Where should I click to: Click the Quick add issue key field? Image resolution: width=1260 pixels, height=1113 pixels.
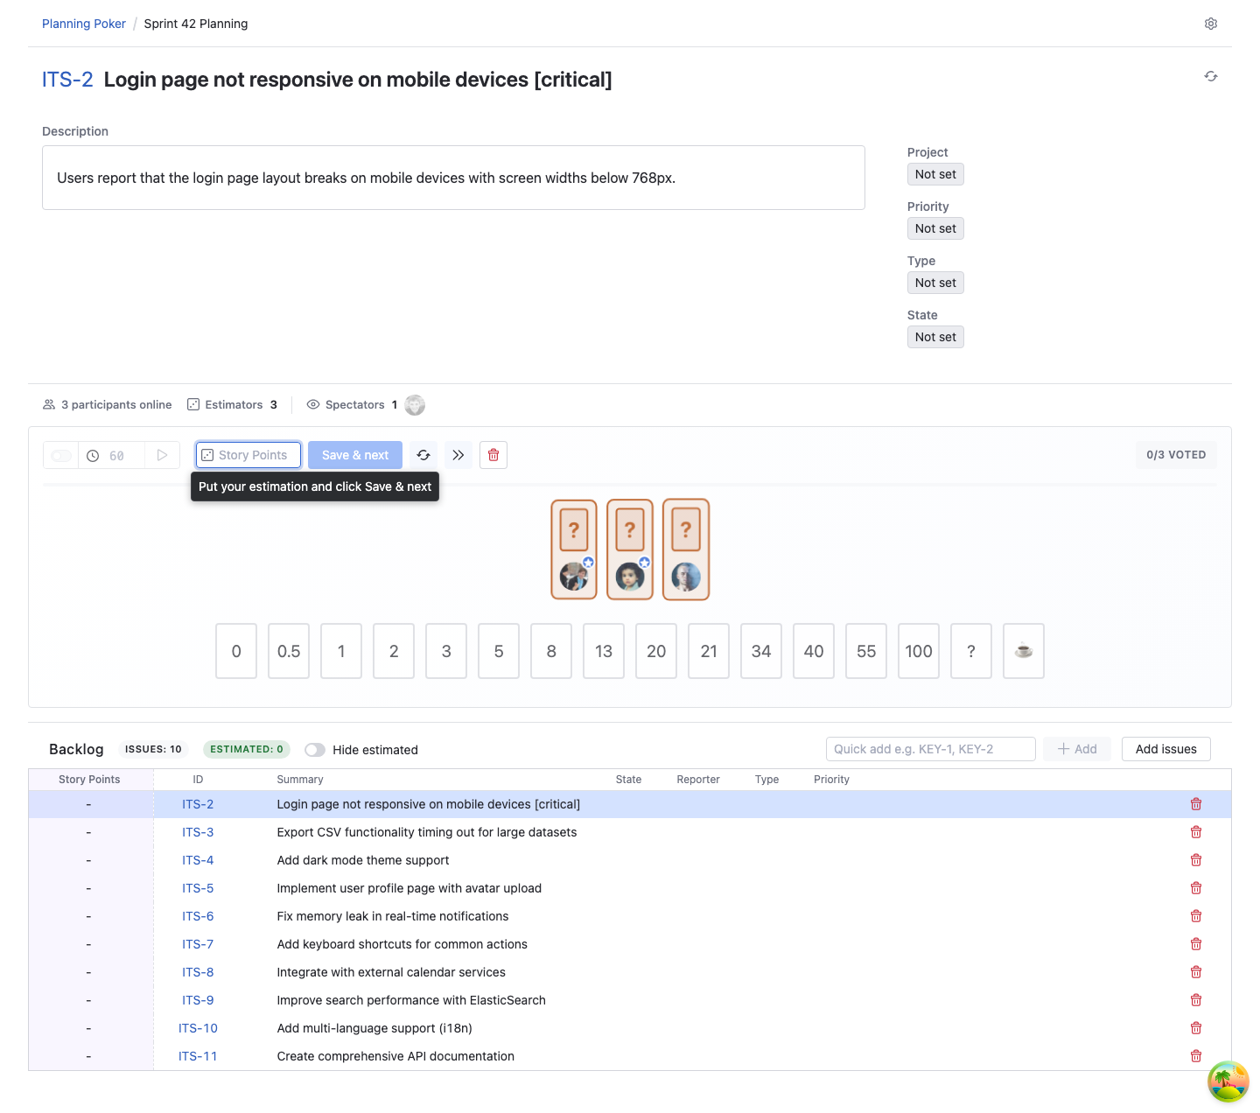(x=931, y=749)
